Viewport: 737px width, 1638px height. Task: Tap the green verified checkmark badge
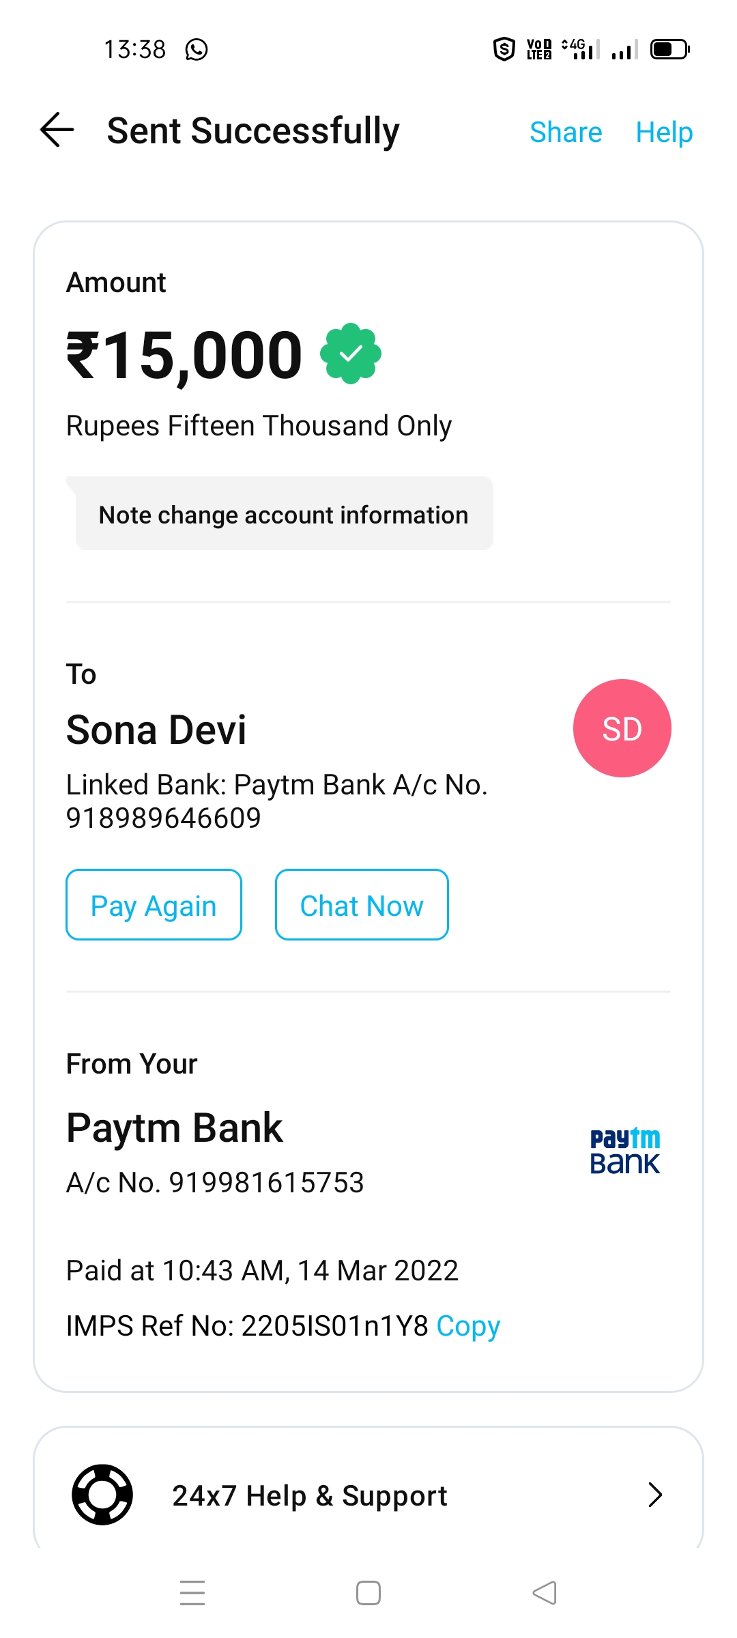pos(350,354)
